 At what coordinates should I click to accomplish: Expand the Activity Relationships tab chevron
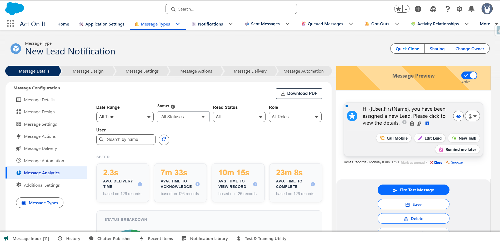[467, 24]
